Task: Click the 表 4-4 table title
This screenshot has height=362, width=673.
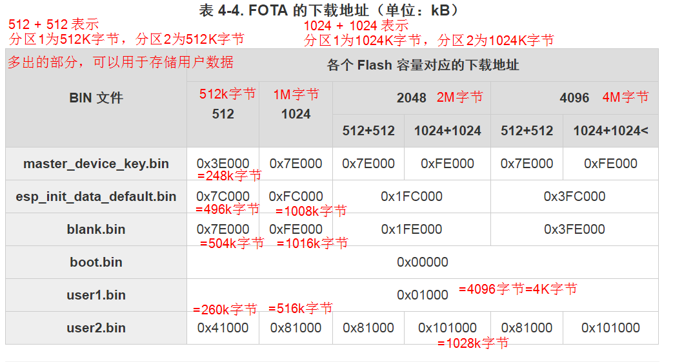Action: coord(329,10)
